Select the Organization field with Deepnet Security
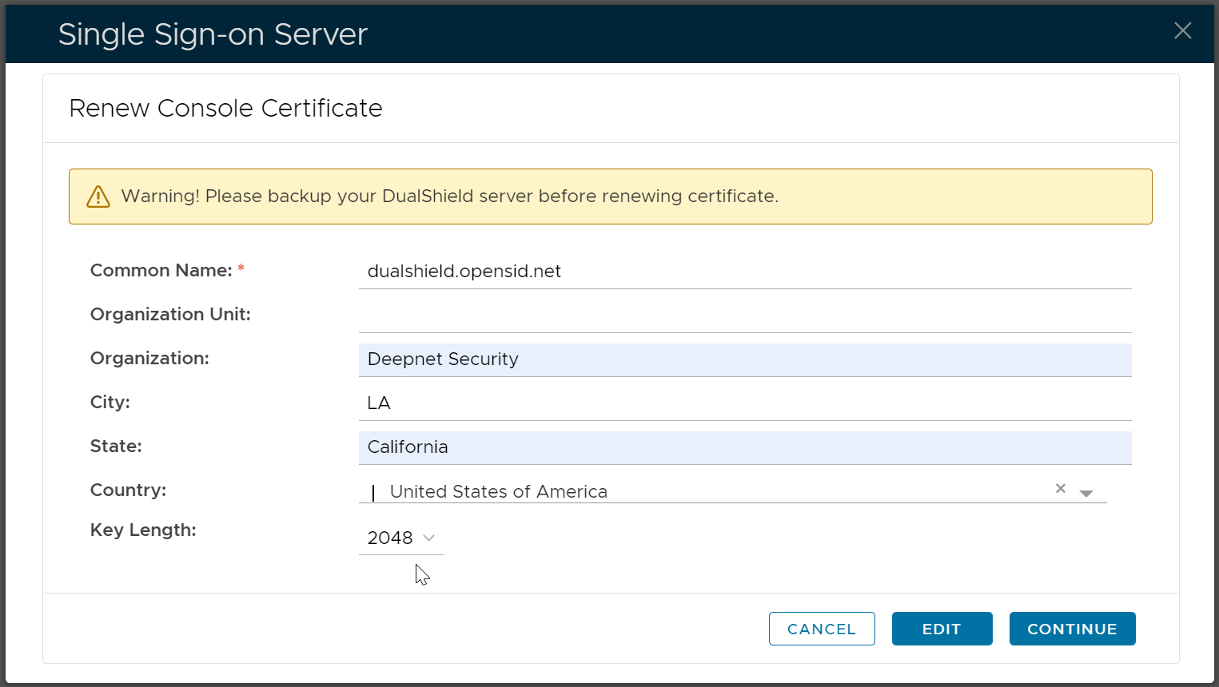Viewport: 1219px width, 687px height. click(x=743, y=359)
